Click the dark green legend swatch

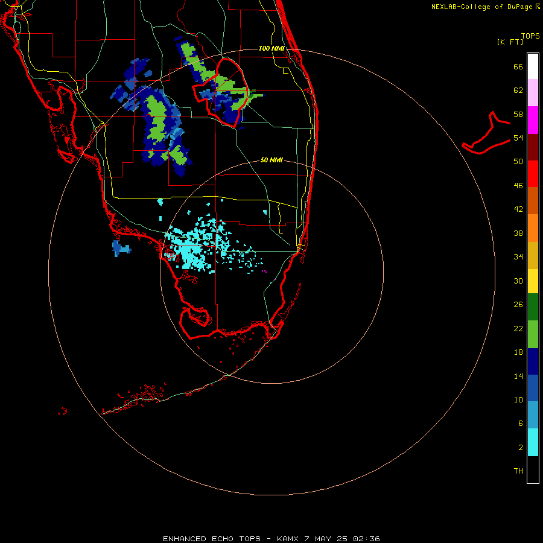pos(533,307)
